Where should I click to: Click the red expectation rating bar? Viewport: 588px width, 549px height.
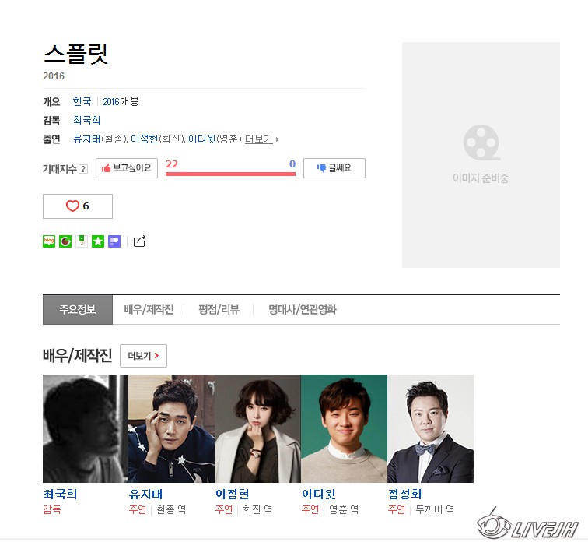point(230,174)
